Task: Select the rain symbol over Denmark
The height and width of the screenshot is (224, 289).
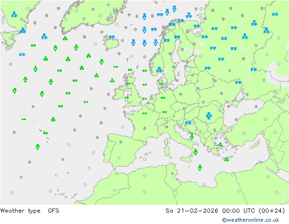Action: (161, 84)
